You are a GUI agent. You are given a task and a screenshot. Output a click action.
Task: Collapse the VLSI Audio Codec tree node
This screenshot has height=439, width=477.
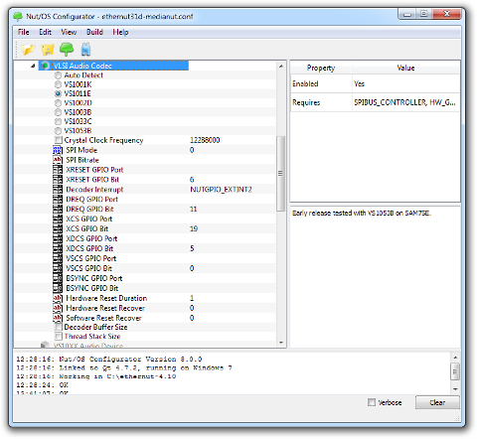pyautogui.click(x=33, y=66)
